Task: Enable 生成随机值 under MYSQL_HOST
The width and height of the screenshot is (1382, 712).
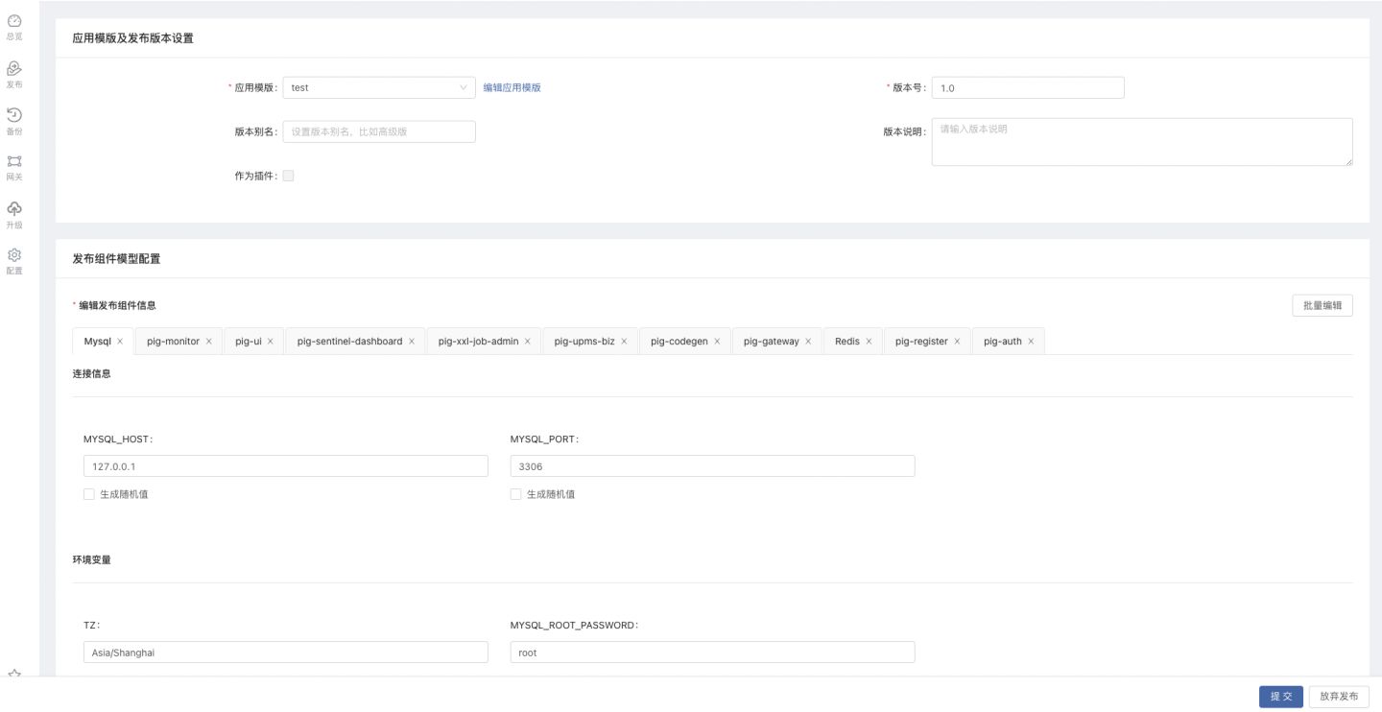Action: pos(89,494)
